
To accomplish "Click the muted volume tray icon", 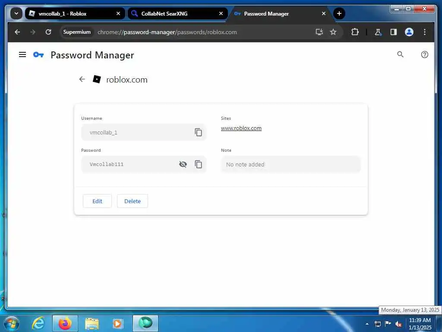I will 398,324.
